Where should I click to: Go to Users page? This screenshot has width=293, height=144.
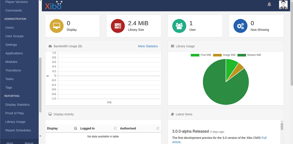pos(9,28)
